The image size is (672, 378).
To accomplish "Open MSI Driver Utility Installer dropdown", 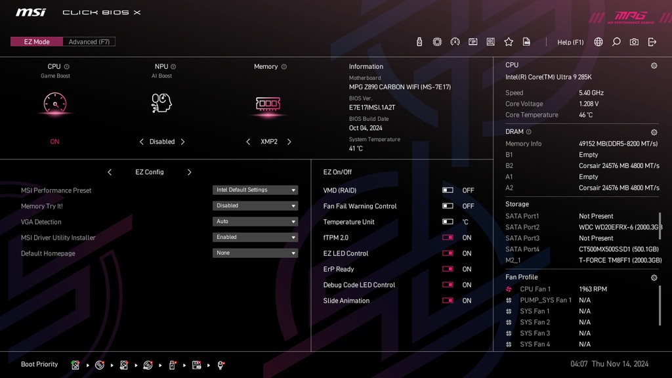I will pyautogui.click(x=255, y=237).
